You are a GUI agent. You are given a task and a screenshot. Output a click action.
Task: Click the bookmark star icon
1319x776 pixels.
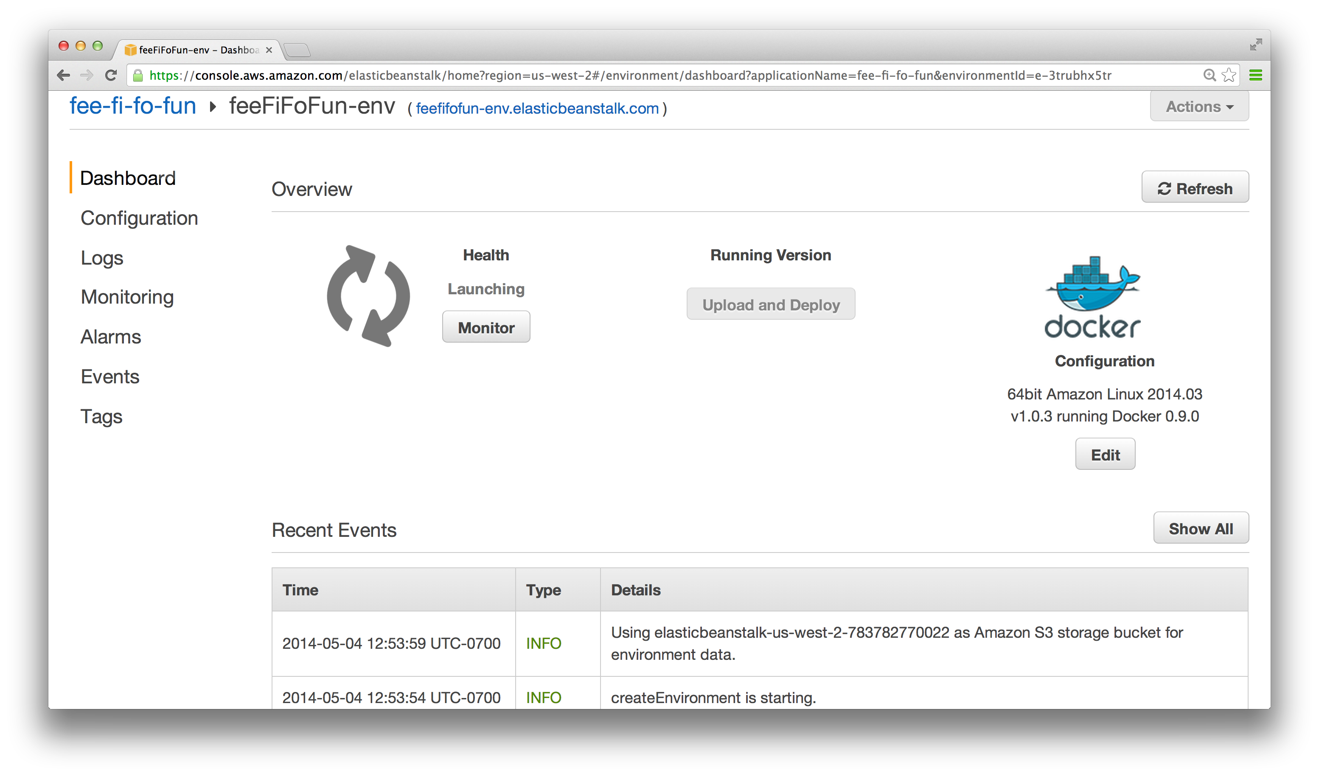[x=1229, y=75]
